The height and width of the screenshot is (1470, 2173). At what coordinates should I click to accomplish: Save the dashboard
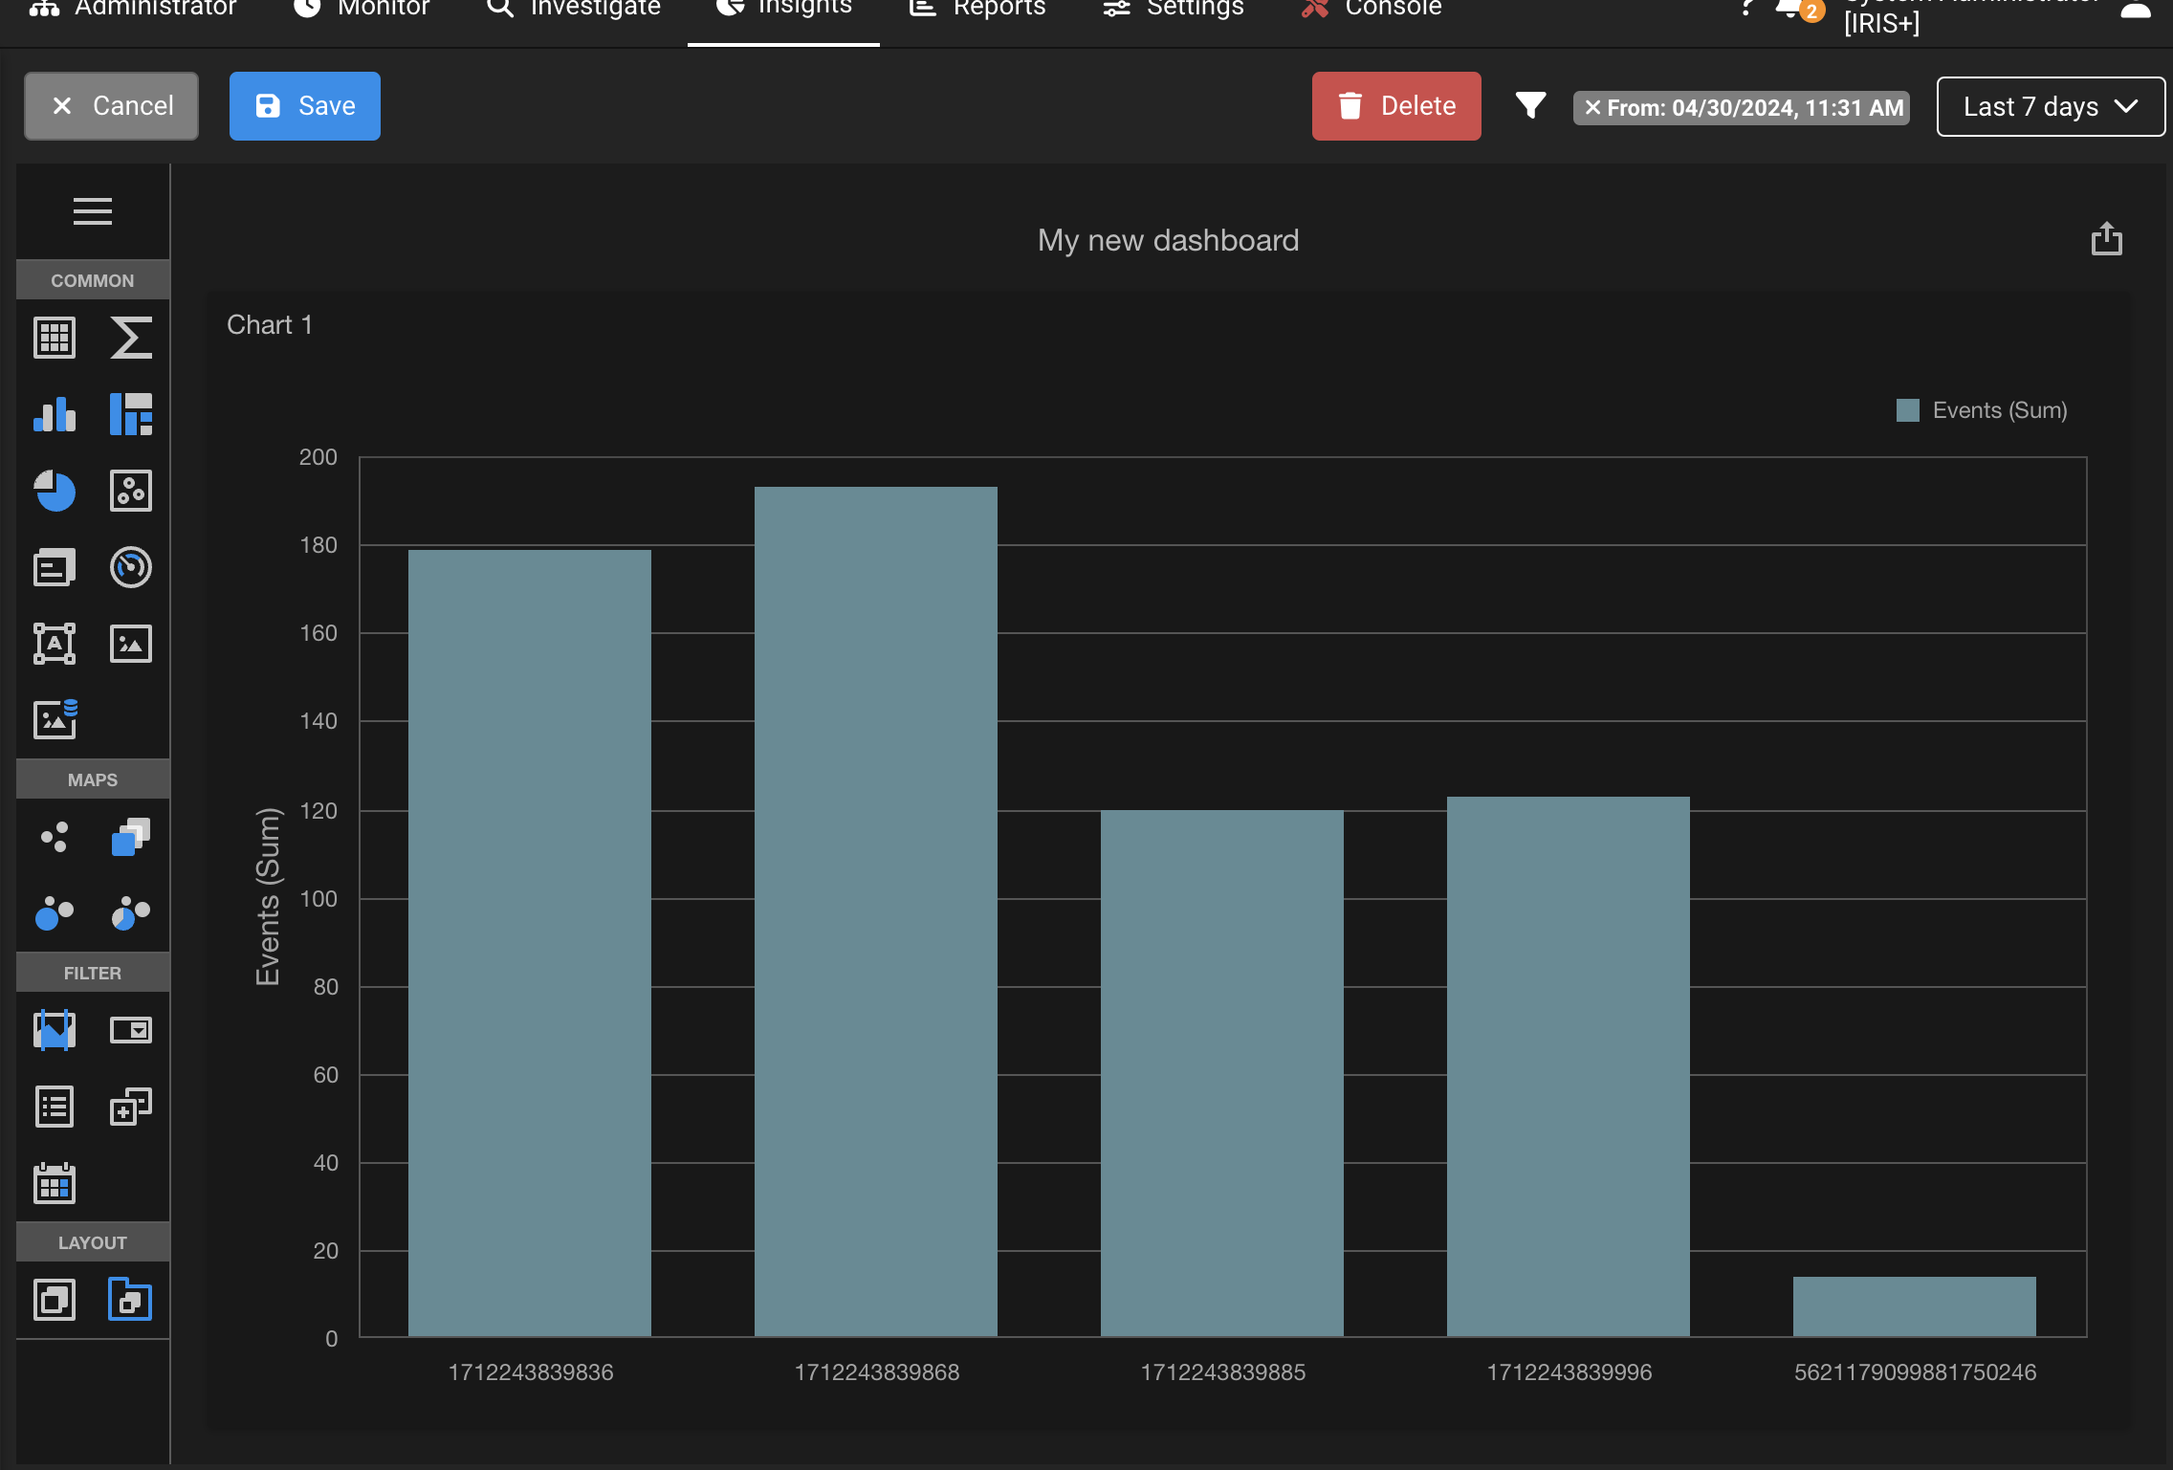[304, 106]
